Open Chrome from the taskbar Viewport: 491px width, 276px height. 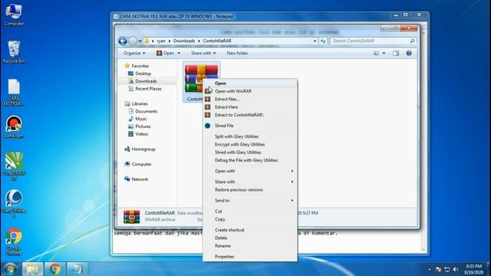click(x=54, y=269)
